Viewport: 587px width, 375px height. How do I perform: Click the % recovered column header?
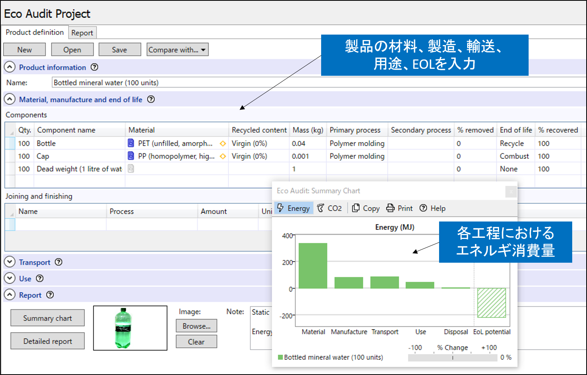pos(558,130)
